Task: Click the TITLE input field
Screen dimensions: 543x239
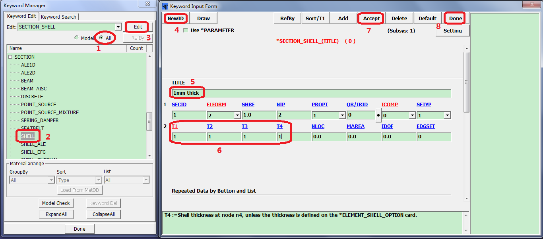Action: (x=311, y=93)
